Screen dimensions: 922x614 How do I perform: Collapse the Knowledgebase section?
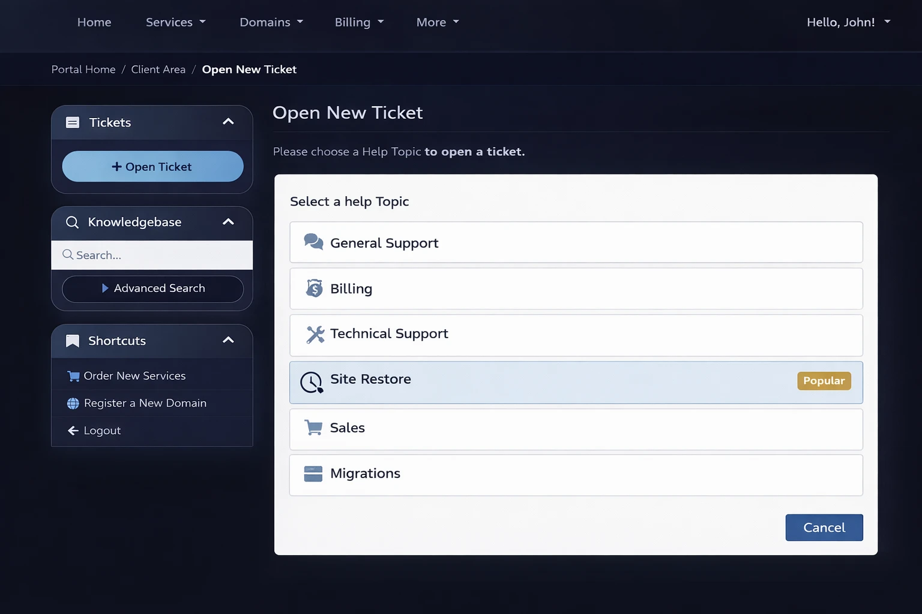[228, 221]
